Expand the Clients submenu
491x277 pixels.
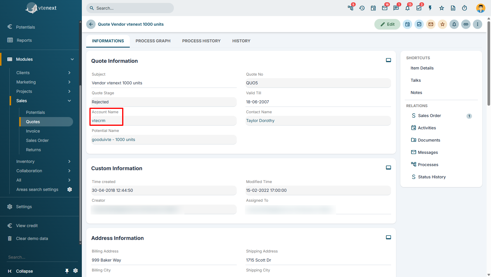point(69,73)
